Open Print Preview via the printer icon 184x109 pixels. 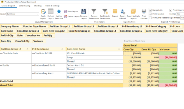tap(144, 11)
